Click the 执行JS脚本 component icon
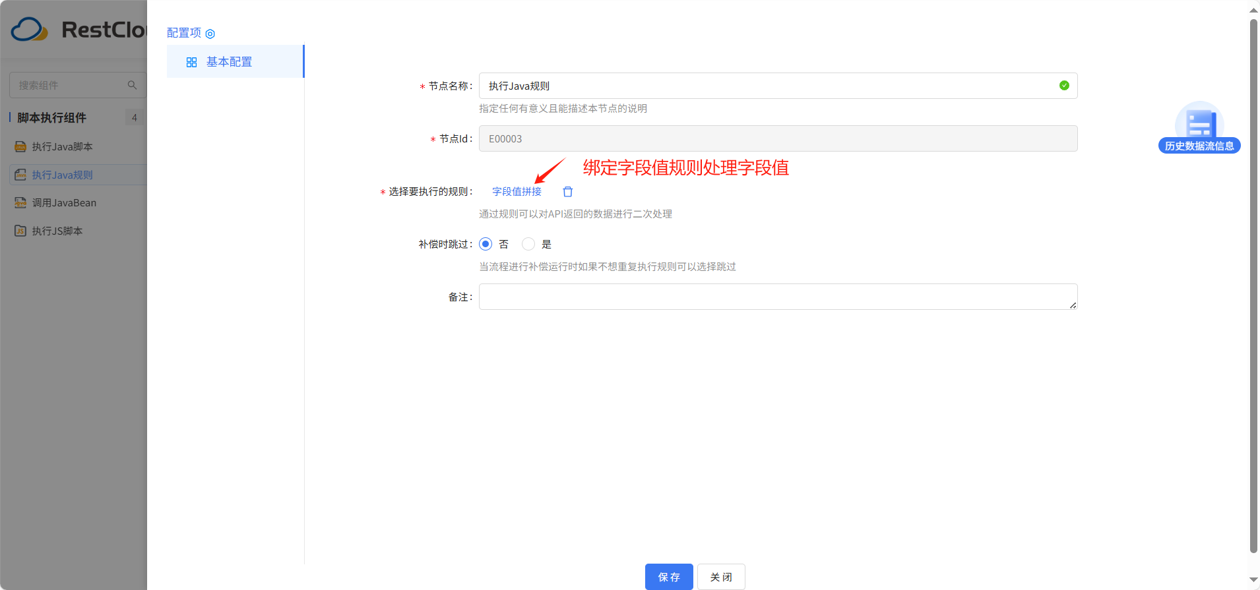The image size is (1260, 590). 20,231
